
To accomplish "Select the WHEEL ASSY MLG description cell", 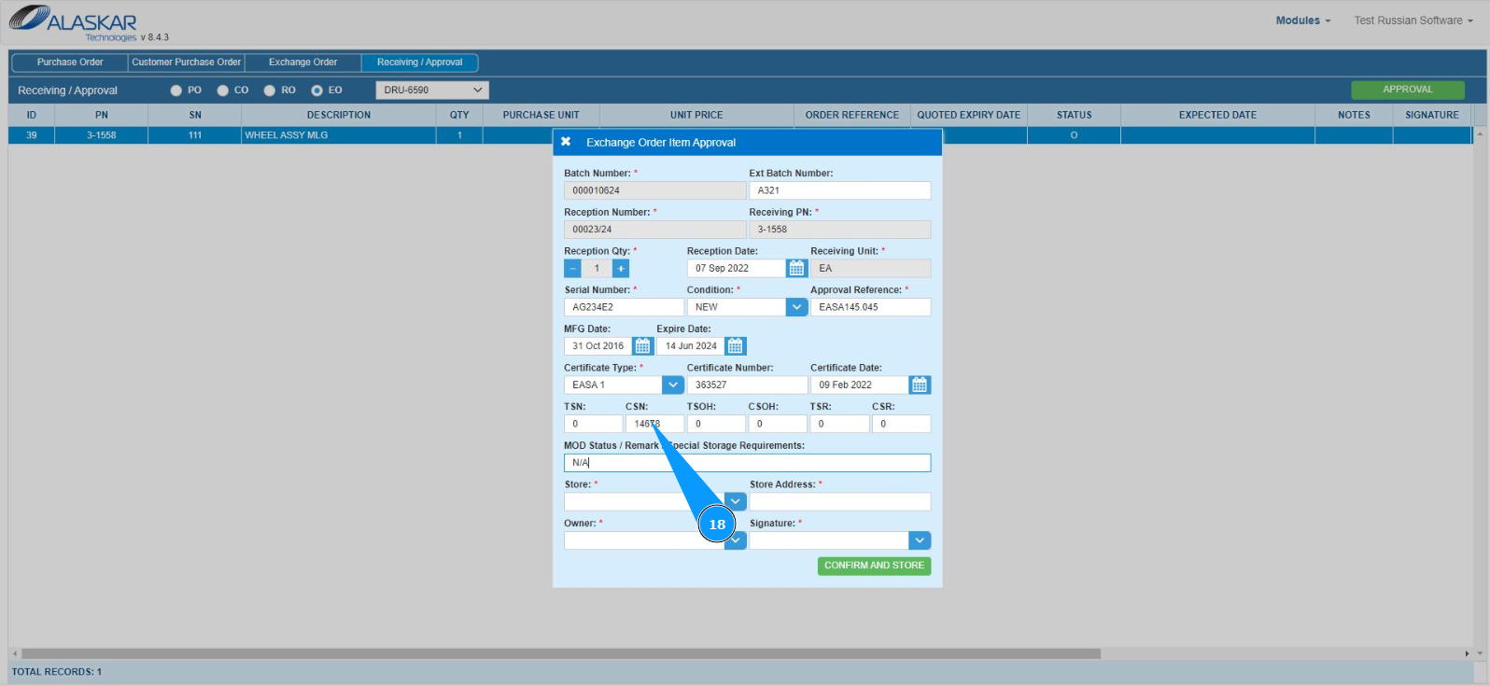I will point(339,135).
